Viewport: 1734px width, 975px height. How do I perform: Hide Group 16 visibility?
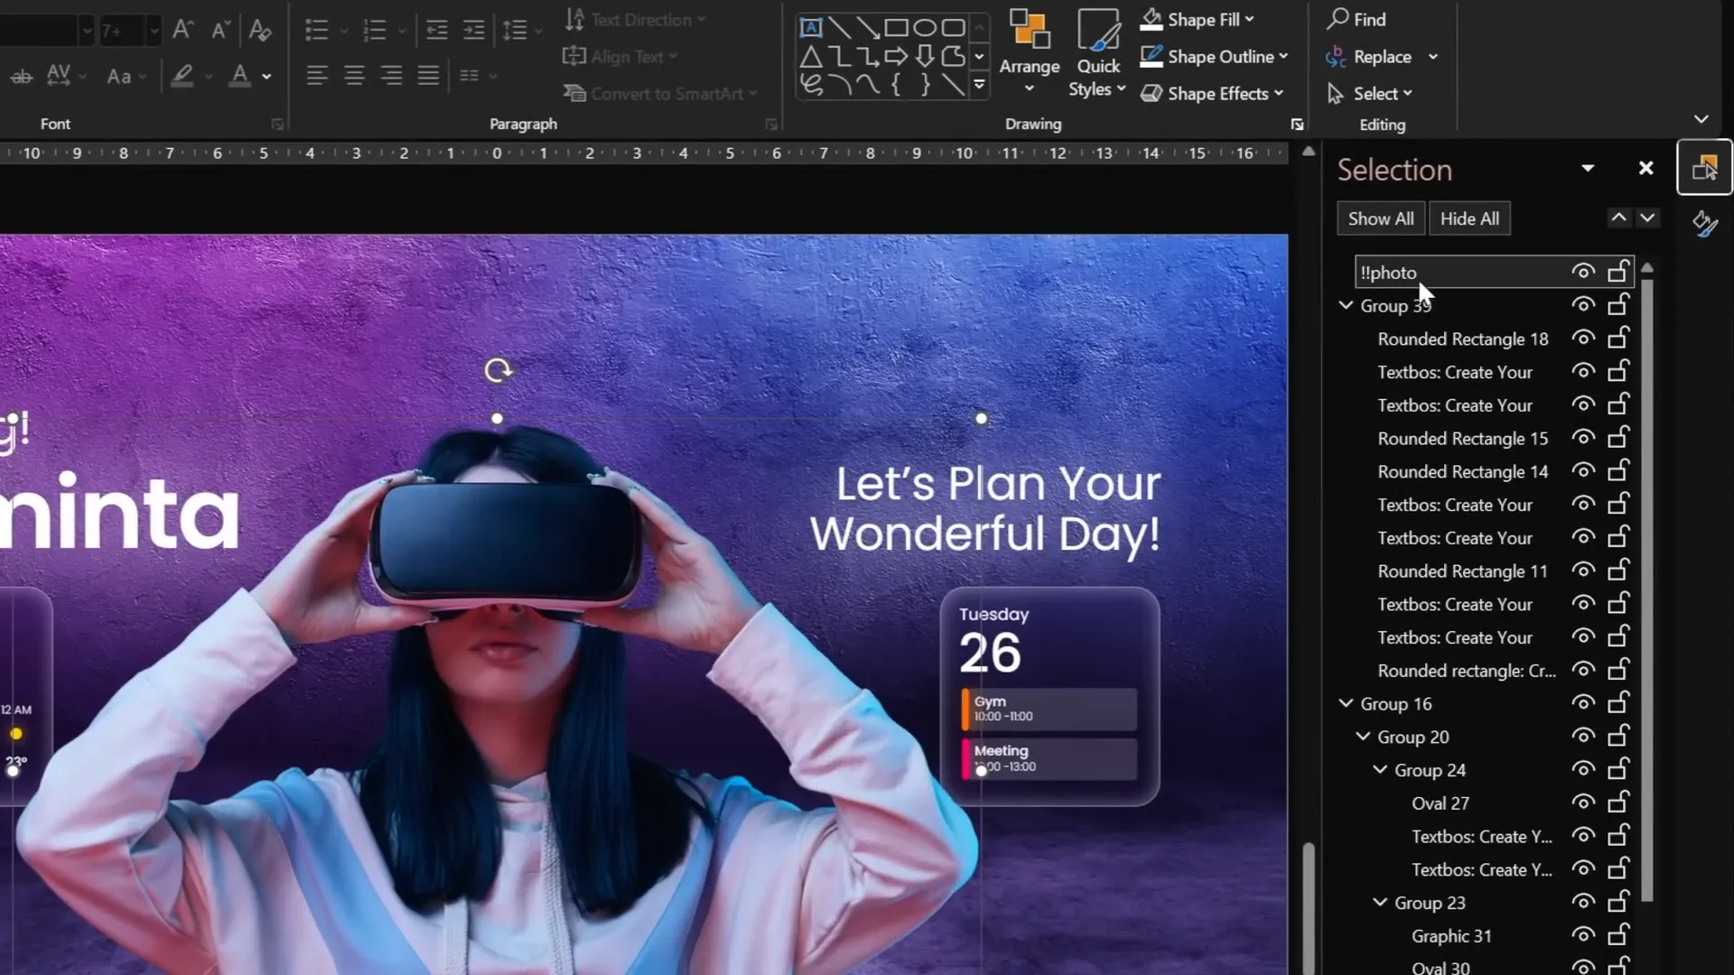1582,703
